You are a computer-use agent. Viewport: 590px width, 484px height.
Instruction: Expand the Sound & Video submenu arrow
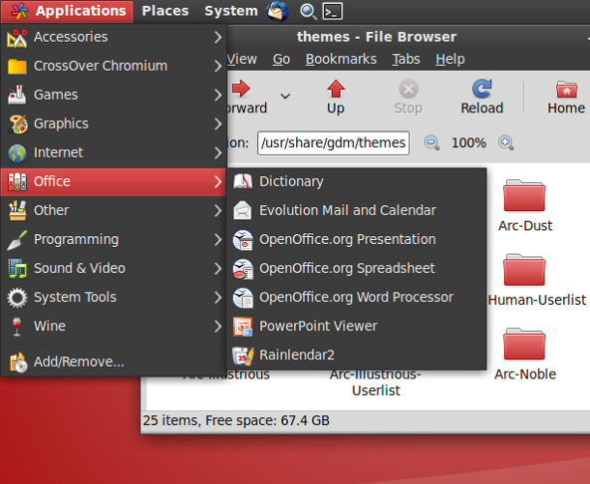218,269
